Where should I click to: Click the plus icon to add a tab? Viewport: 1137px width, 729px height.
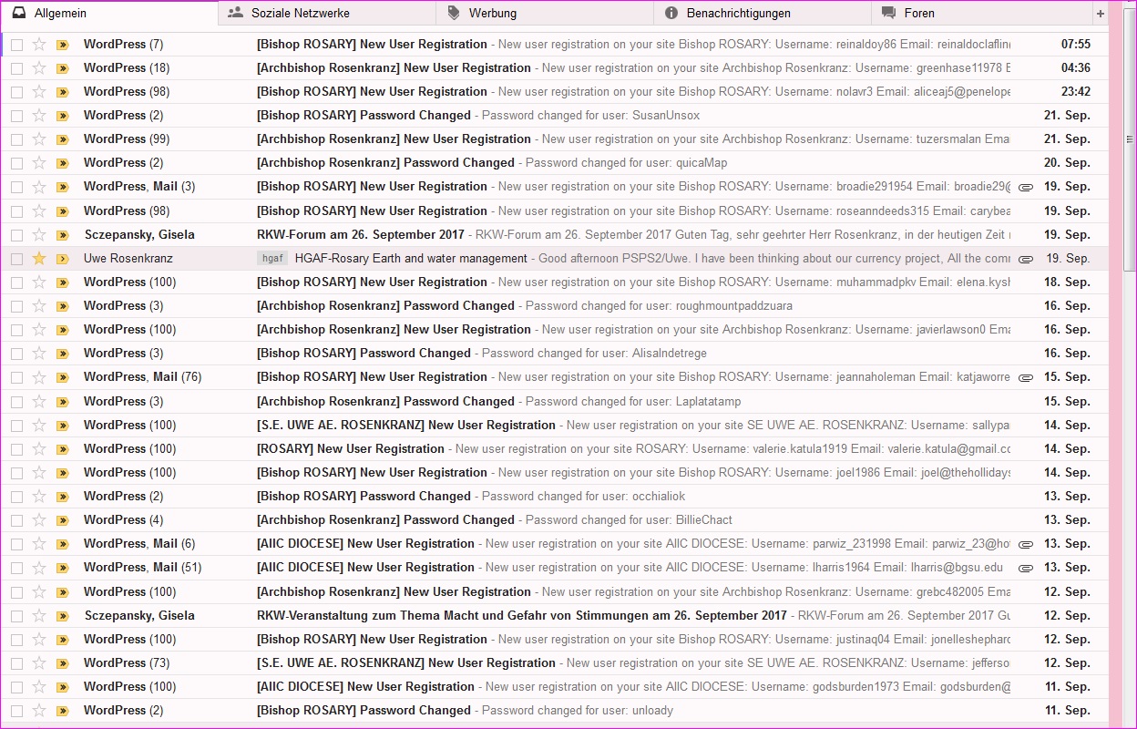click(x=1100, y=14)
